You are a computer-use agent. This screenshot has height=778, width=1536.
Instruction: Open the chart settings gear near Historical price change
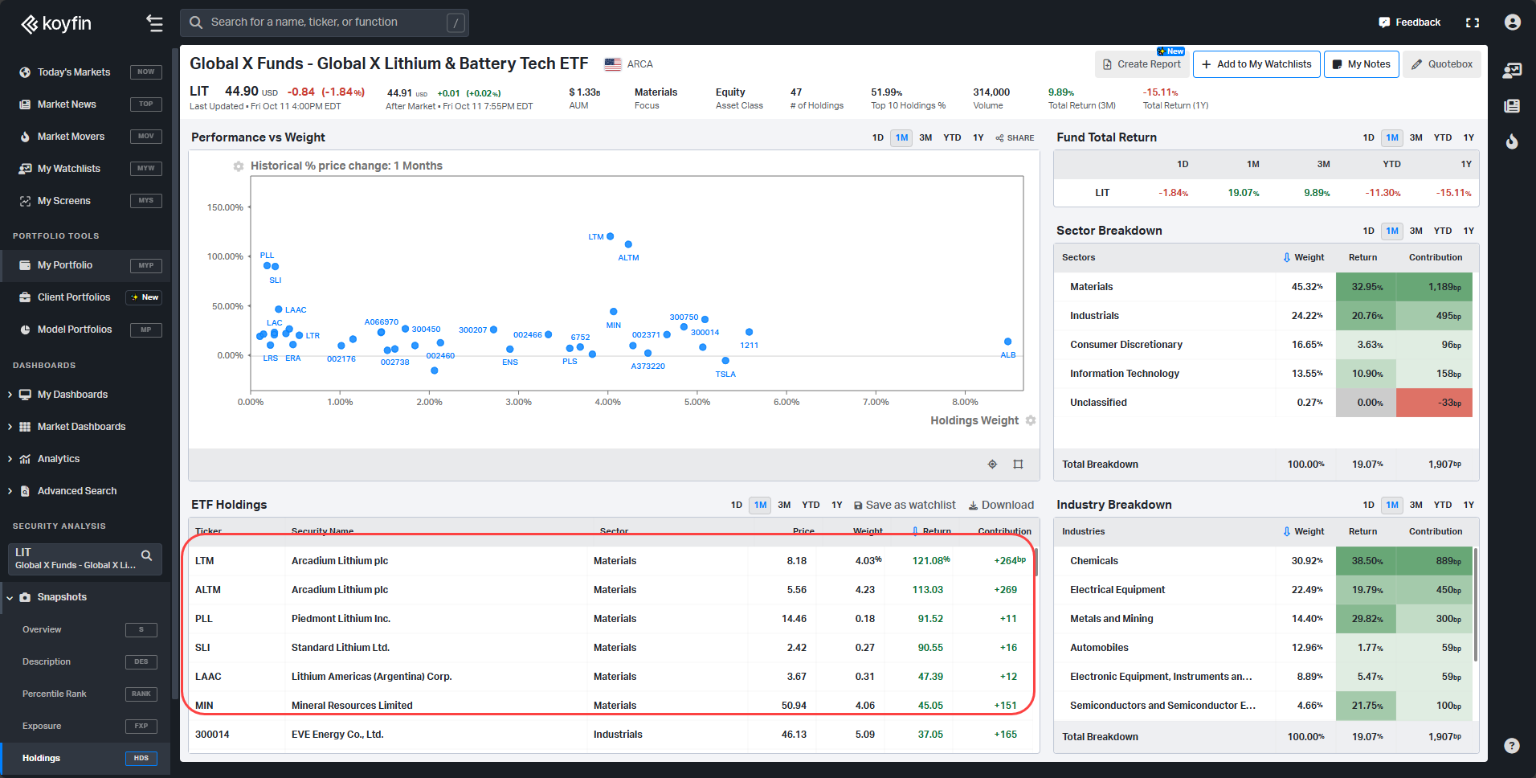(238, 166)
